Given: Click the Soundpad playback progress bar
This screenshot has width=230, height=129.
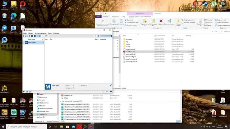Looking at the screenshot, I should 71,36.
